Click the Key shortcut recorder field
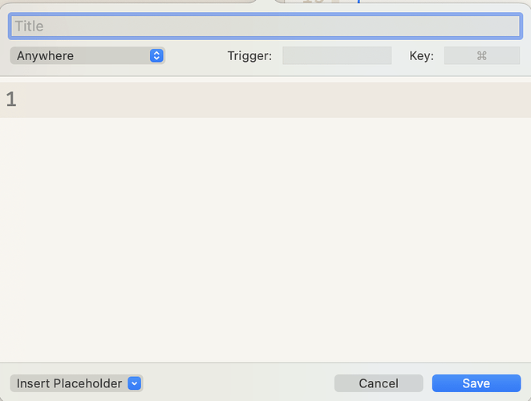This screenshot has height=401, width=531. coord(481,55)
